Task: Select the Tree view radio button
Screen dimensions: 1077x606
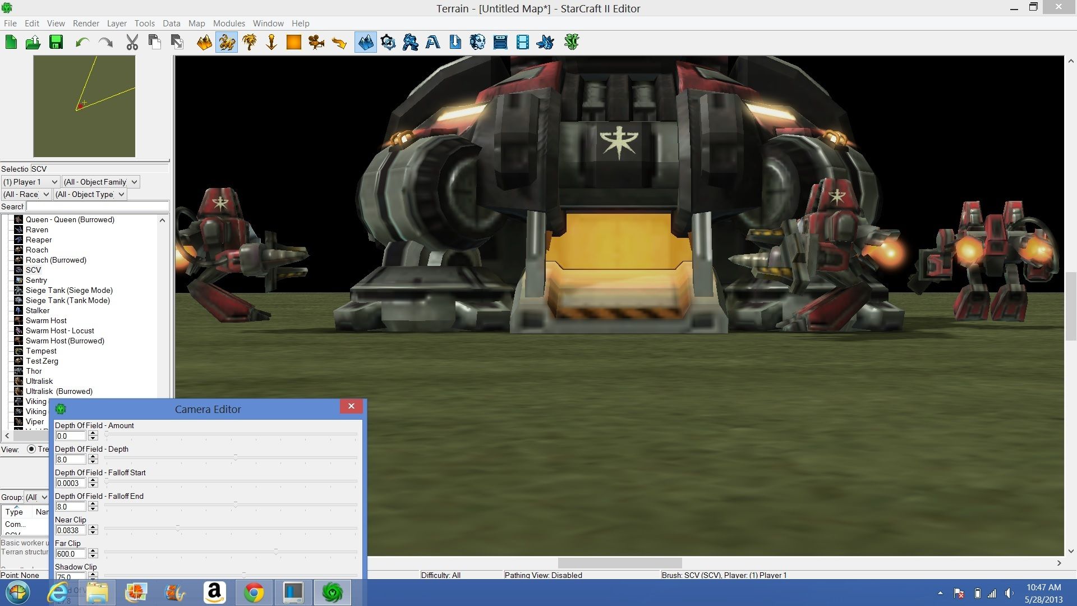Action: point(31,449)
